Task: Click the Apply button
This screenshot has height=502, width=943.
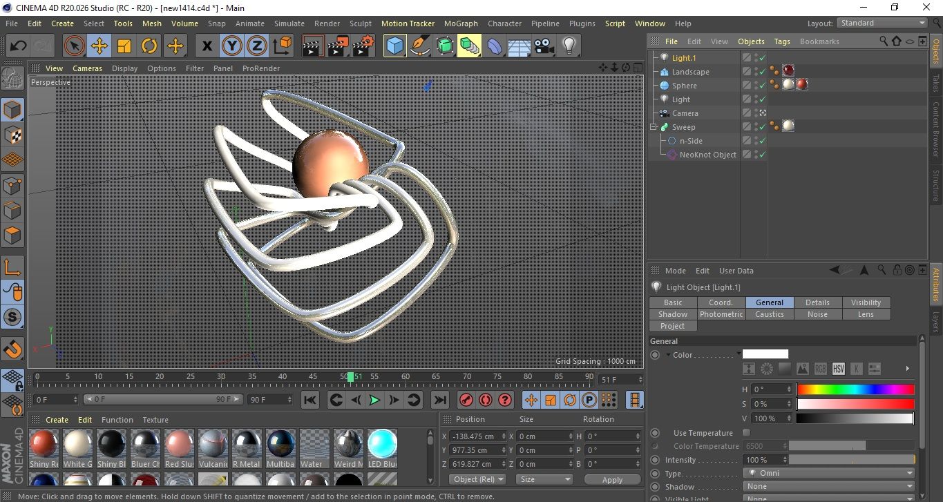Action: coord(612,479)
